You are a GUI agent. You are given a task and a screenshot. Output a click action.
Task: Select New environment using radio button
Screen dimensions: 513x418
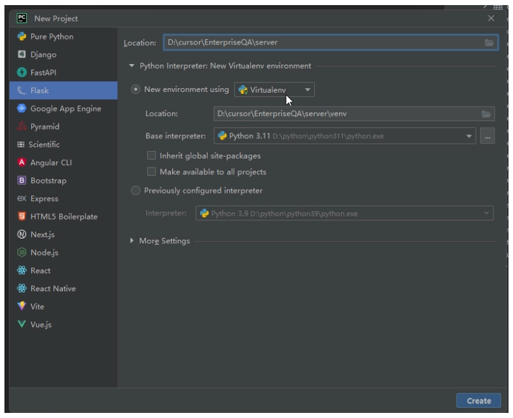click(135, 89)
